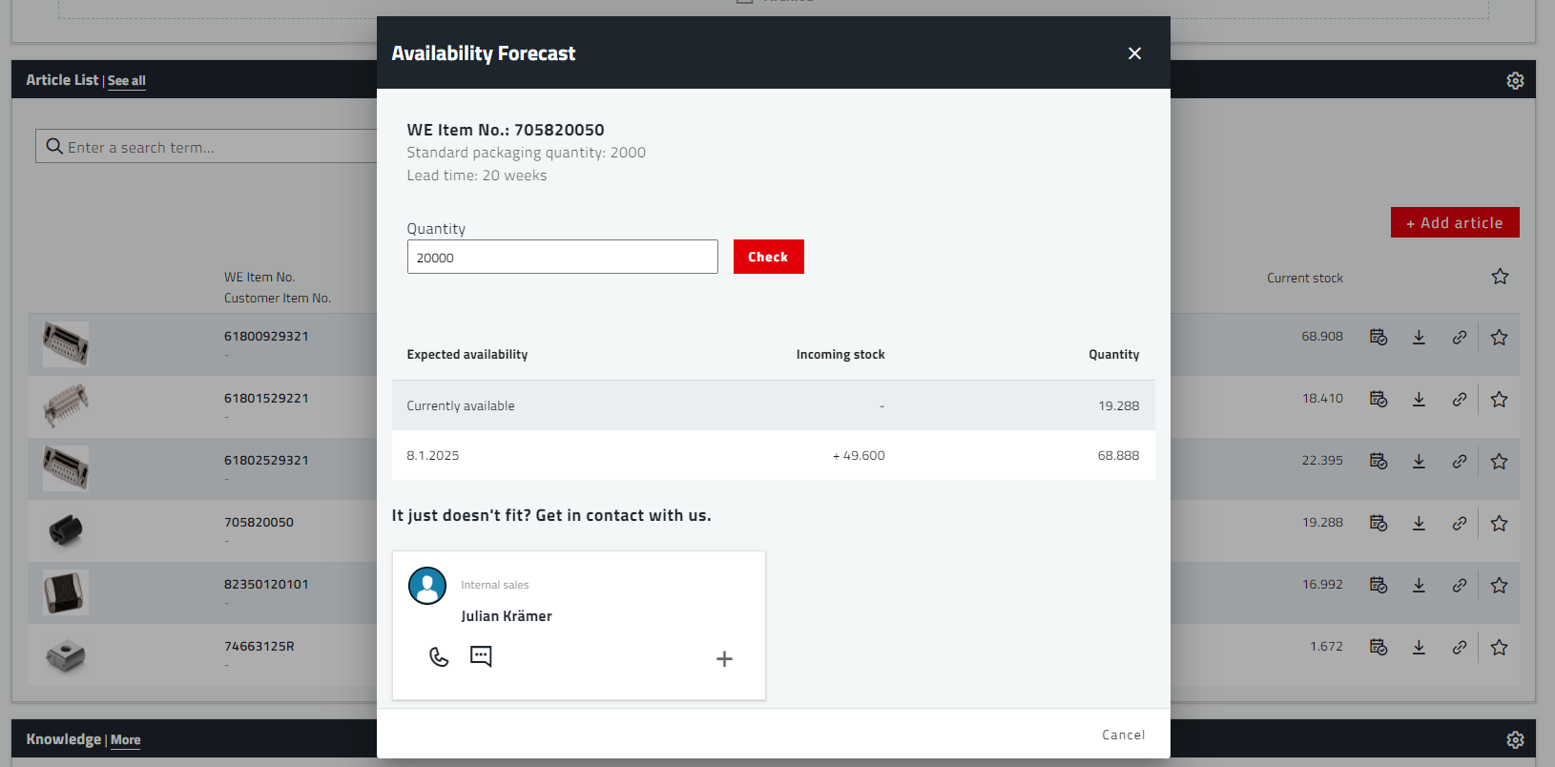Screen dimensions: 1555x767
Task: Toggle star for the 18.410 stock row
Action: click(1500, 400)
